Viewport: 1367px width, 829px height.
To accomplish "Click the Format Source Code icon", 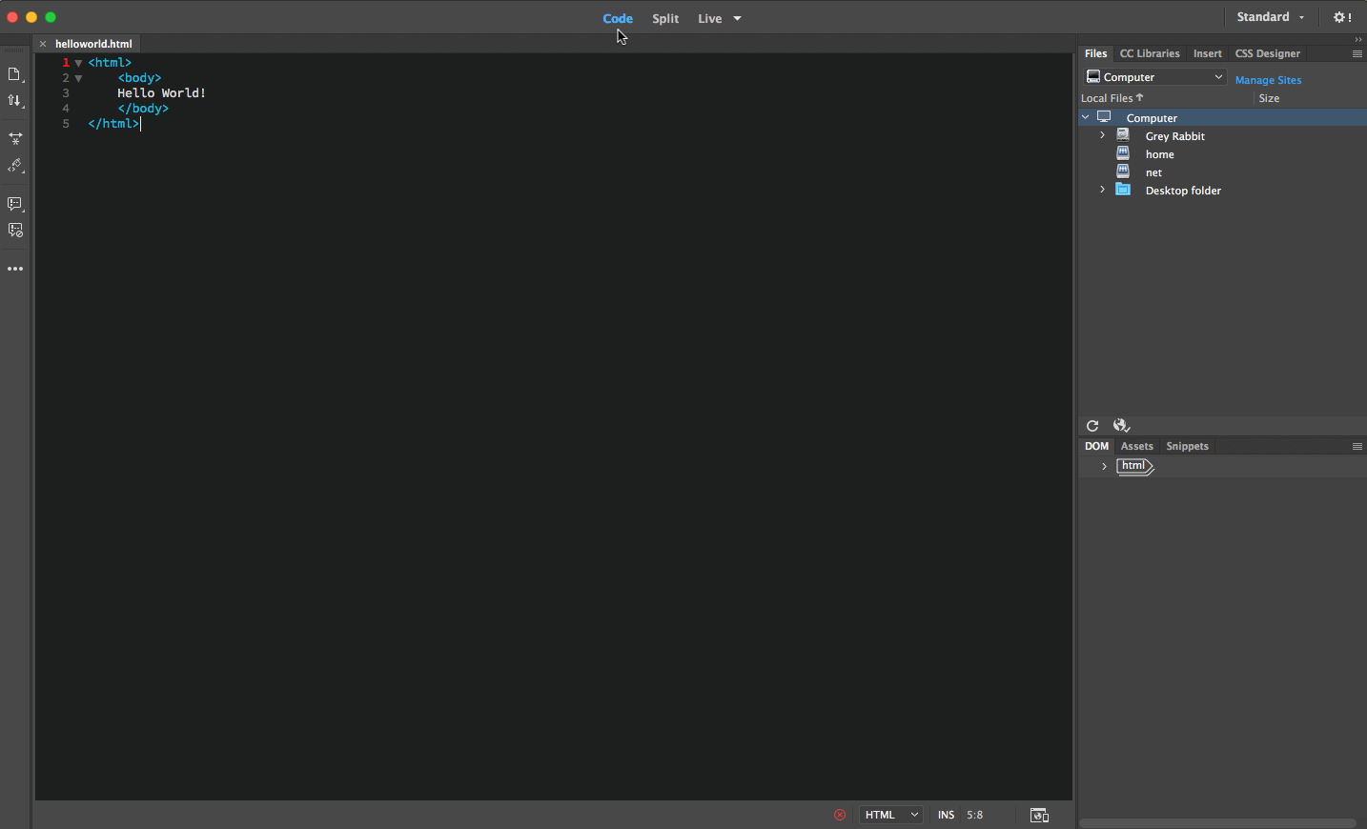I will 15,166.
